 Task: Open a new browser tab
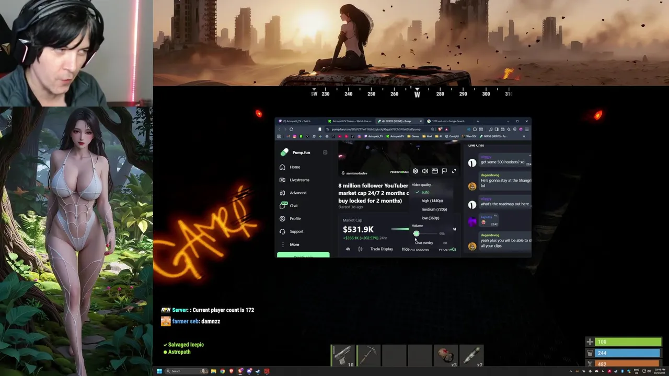pyautogui.click(x=478, y=121)
